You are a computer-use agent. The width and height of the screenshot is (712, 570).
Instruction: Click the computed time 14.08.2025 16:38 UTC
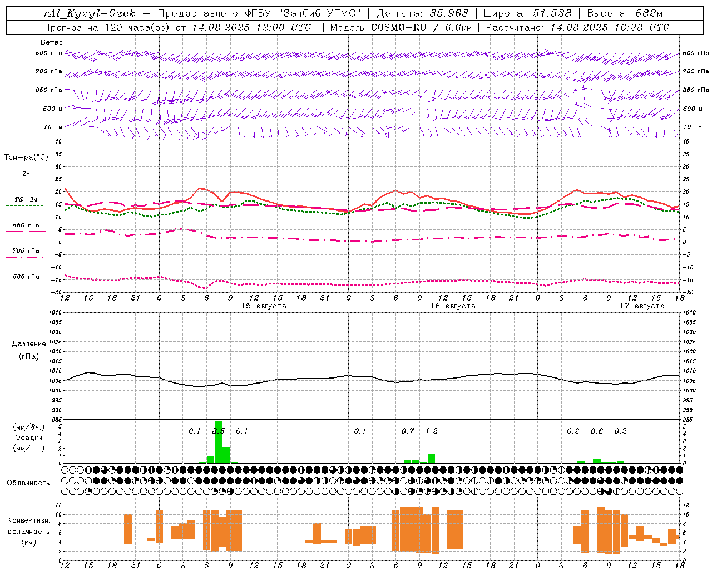click(610, 27)
